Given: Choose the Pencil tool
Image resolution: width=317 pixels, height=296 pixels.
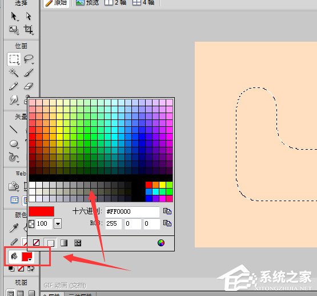Looking at the screenshot, I should (13, 86).
